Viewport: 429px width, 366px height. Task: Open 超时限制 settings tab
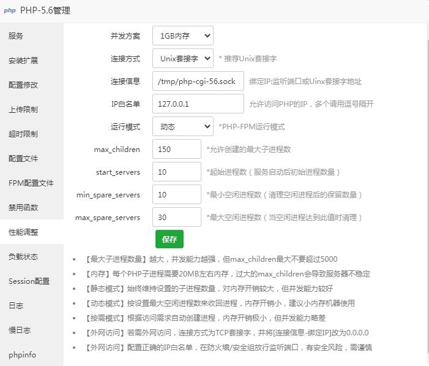(32, 134)
